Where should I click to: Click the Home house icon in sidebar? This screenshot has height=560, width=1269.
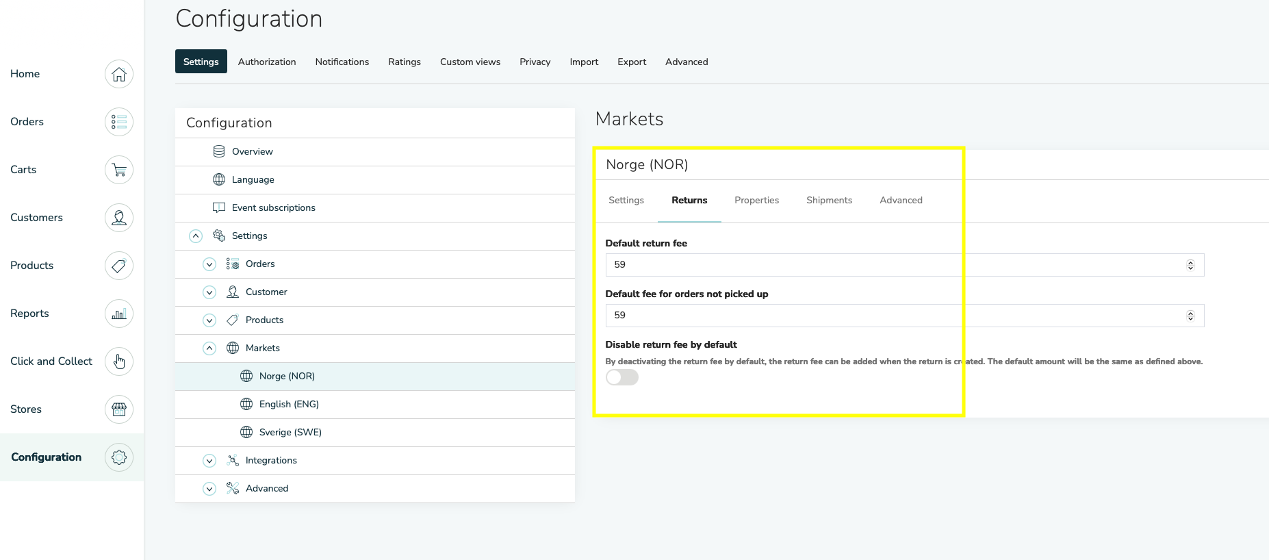(118, 74)
